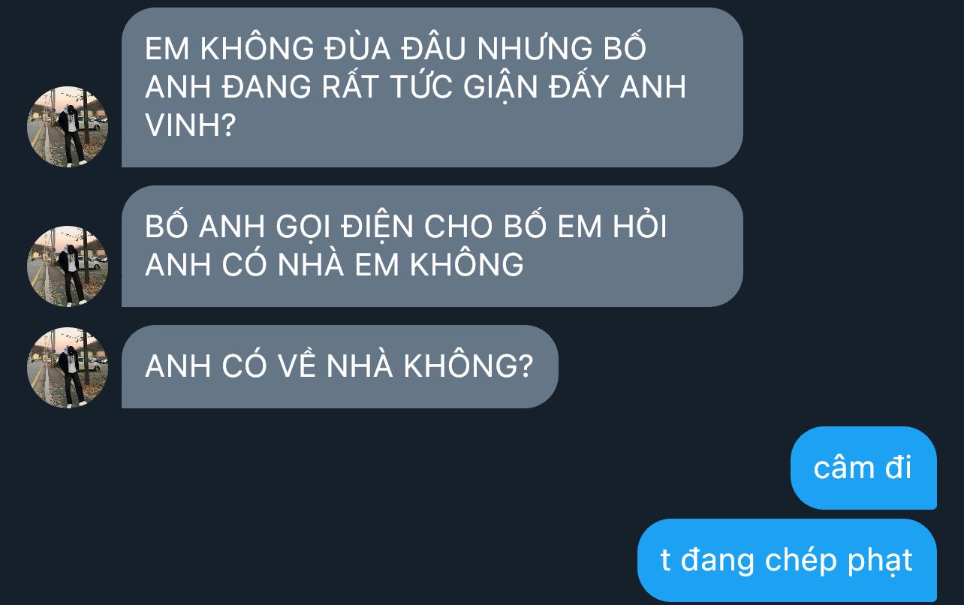Click the word 'HỎI' in the second message
This screenshot has width=964, height=605.
(x=641, y=227)
